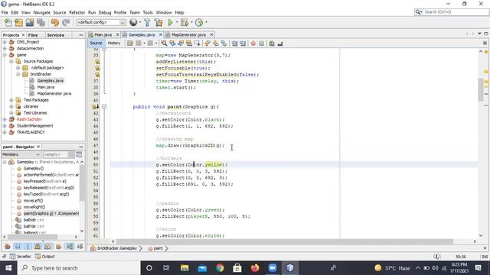Click Previous Bookmark icon
The height and width of the screenshot is (275, 490).
tap(207, 44)
